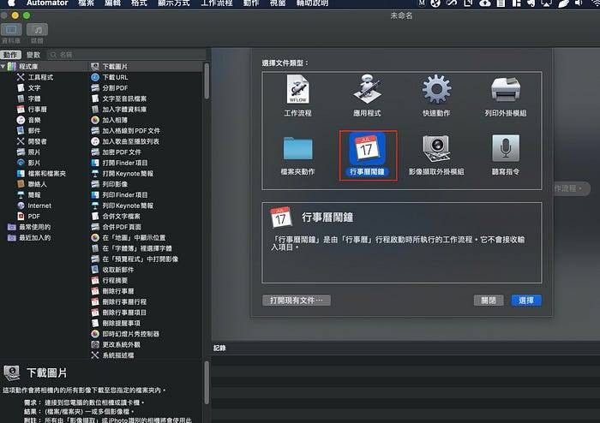
Task: Choose the 聽寫指令 microphone icon
Action: [506, 148]
